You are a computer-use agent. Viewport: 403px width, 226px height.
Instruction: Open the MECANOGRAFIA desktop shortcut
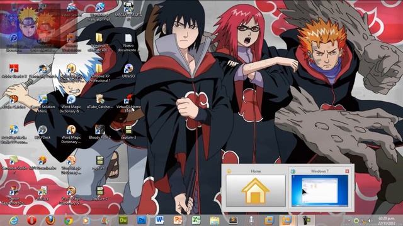click(128, 11)
